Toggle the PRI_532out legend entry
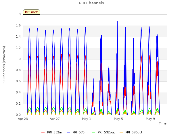The height and width of the screenshot is (138, 184). click(103, 133)
